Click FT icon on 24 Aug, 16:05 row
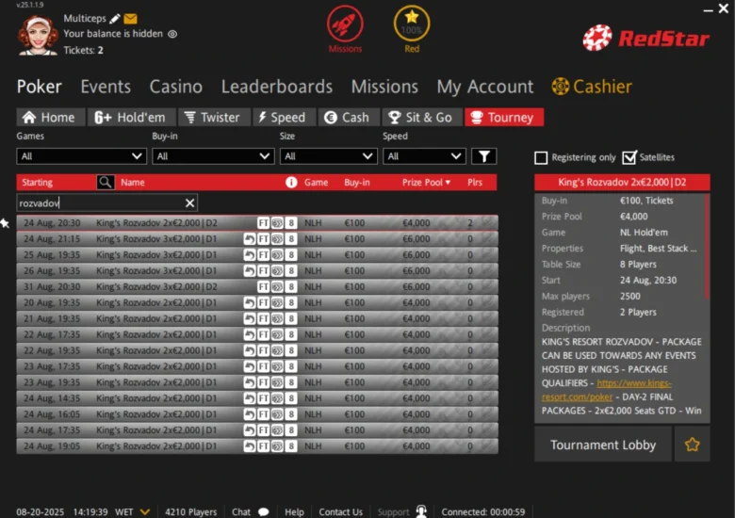 (264, 414)
